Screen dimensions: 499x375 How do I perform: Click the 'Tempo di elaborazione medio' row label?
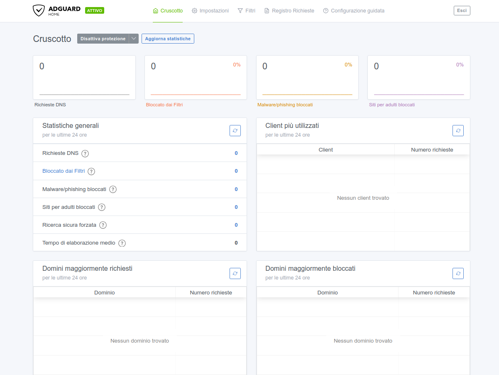click(79, 243)
